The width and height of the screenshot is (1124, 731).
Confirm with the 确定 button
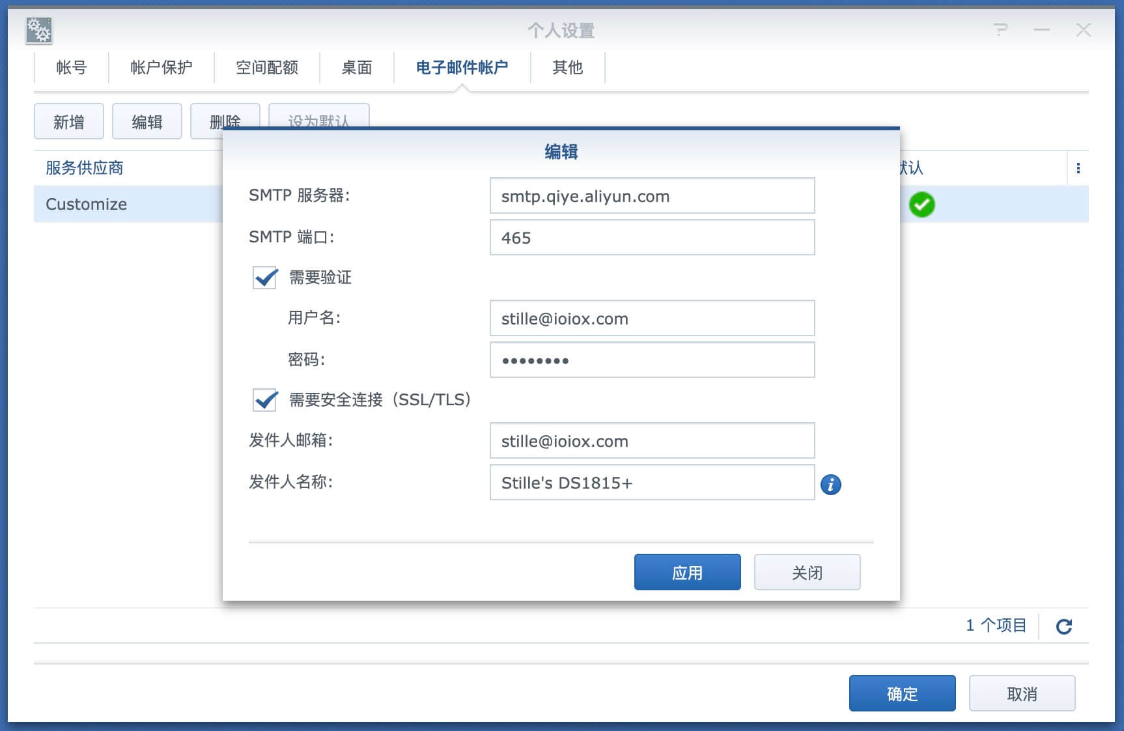tap(903, 693)
